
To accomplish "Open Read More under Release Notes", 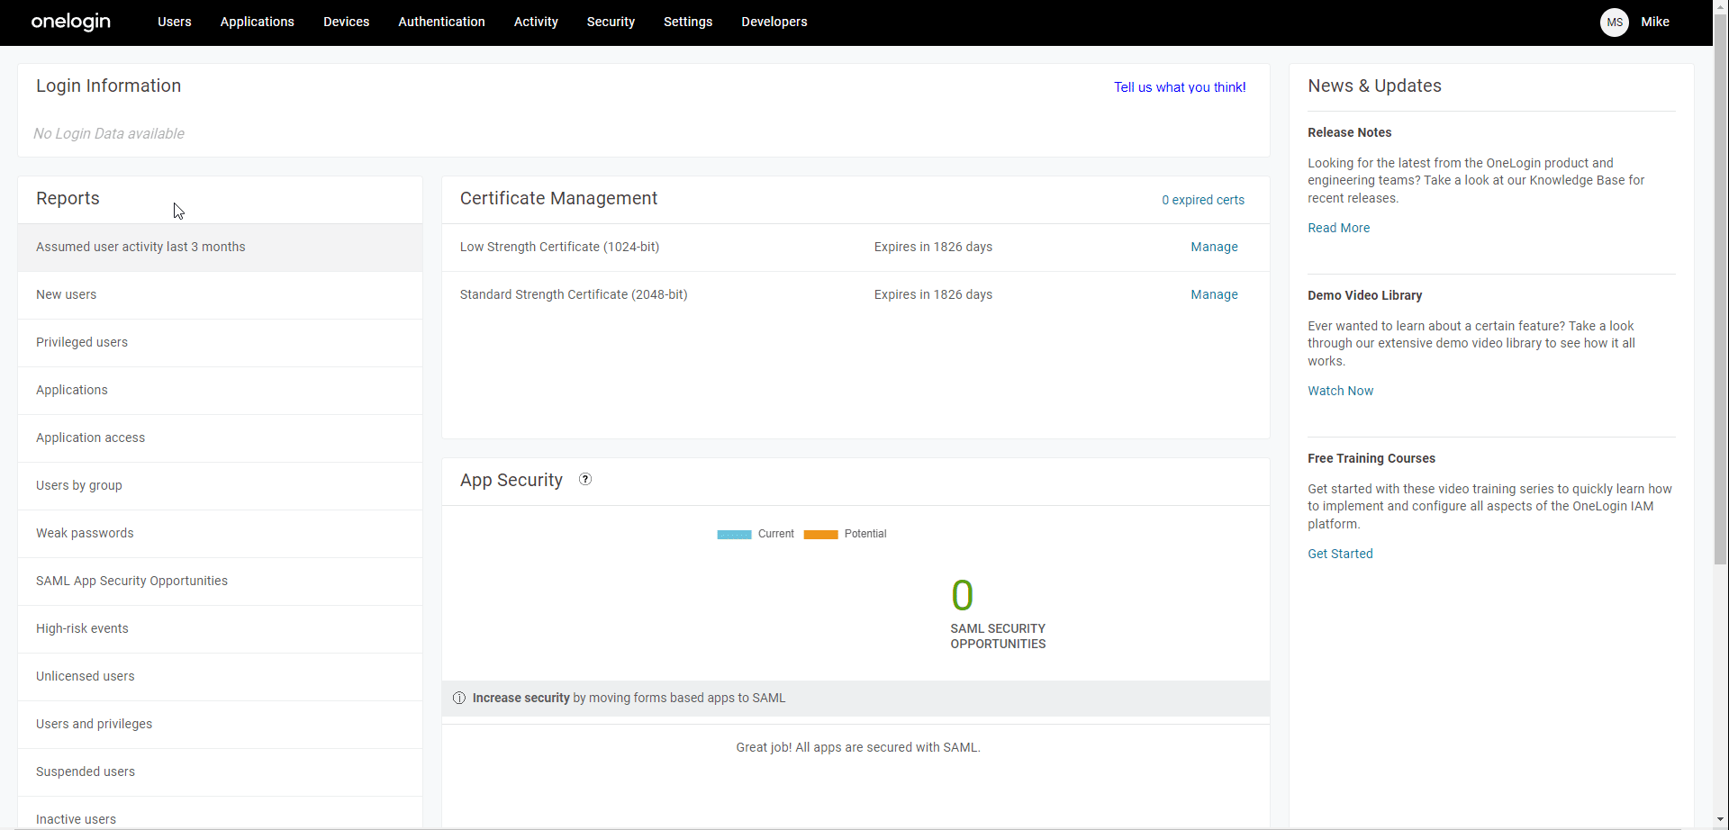I will click(1338, 229).
